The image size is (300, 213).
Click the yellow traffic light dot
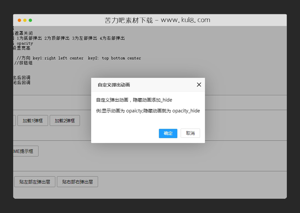point(25,20)
